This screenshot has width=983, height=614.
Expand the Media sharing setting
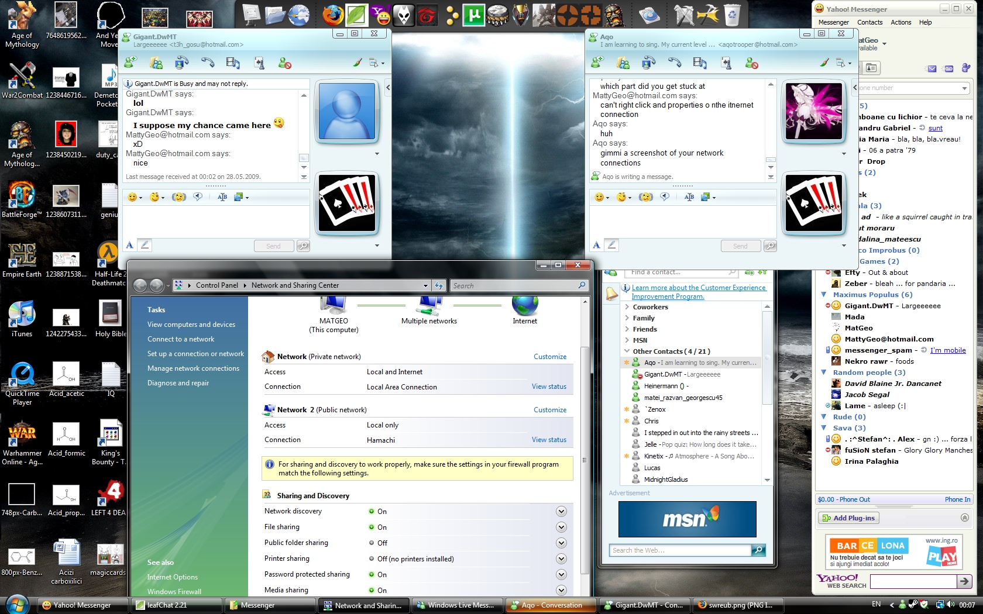point(561,590)
